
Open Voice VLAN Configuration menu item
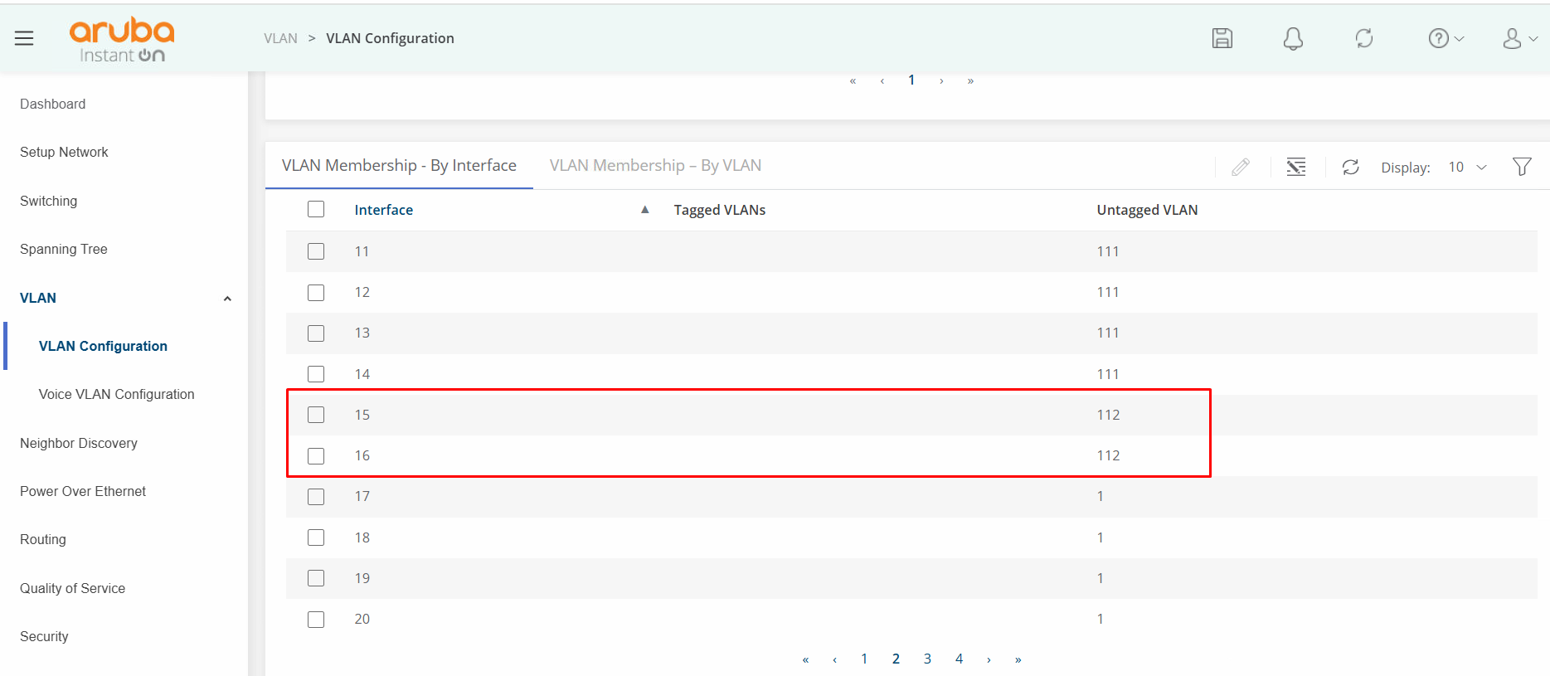pyautogui.click(x=116, y=395)
